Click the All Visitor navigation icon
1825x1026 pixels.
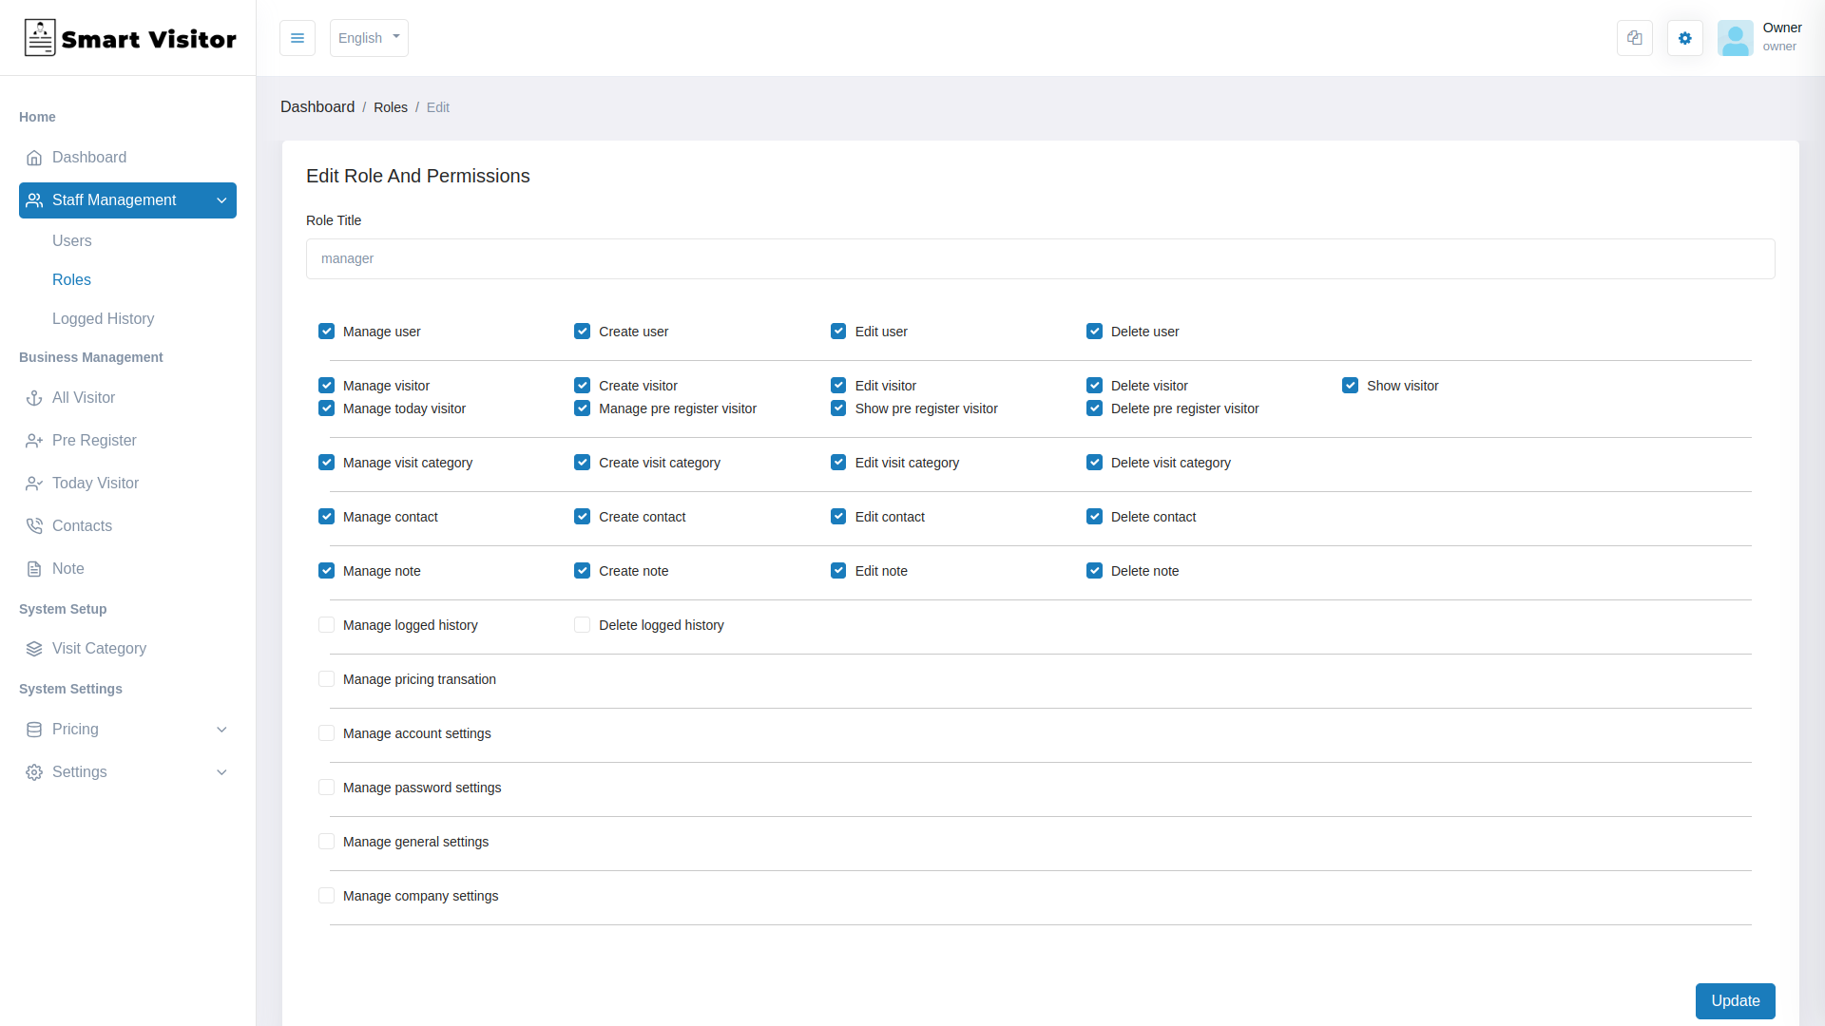(34, 397)
